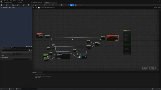The width and height of the screenshot is (161, 90).
Task: Click the Save toolbar button
Action: pos(3,5)
